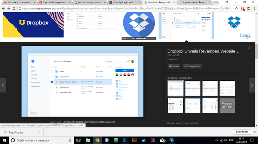The image size is (258, 144).
Task: Expand the logodrop.jpg download options
Action: 39,132
